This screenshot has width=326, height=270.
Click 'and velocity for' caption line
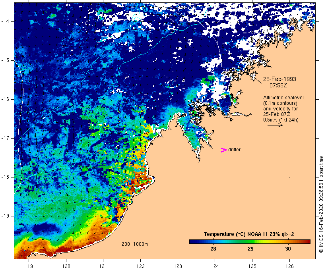point(280,109)
